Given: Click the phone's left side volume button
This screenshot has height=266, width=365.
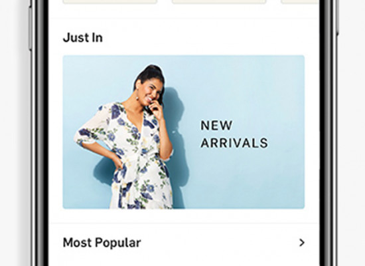Looking at the screenshot, I should 30,28.
